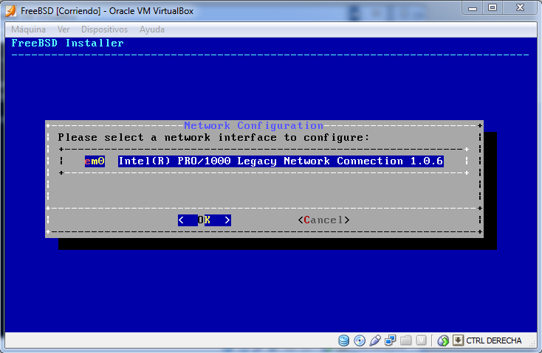This screenshot has width=542, height=353.
Task: Click the USB devices status icon
Action: tap(375, 340)
